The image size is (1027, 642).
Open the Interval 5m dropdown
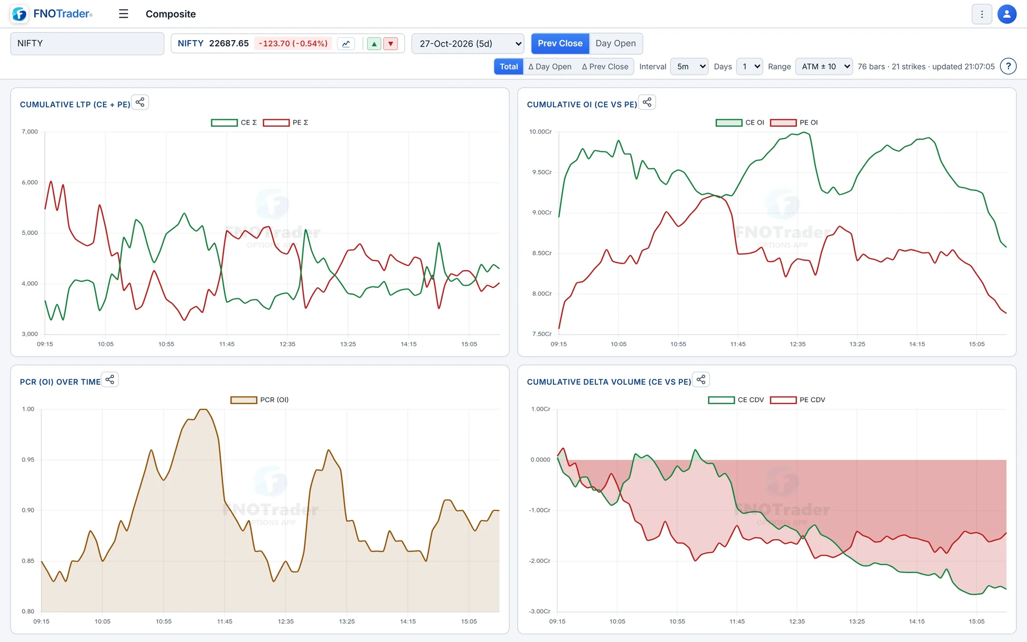point(689,66)
